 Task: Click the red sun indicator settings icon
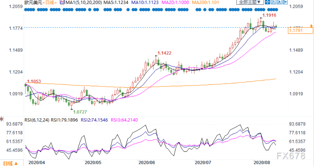click(x=2, y=119)
